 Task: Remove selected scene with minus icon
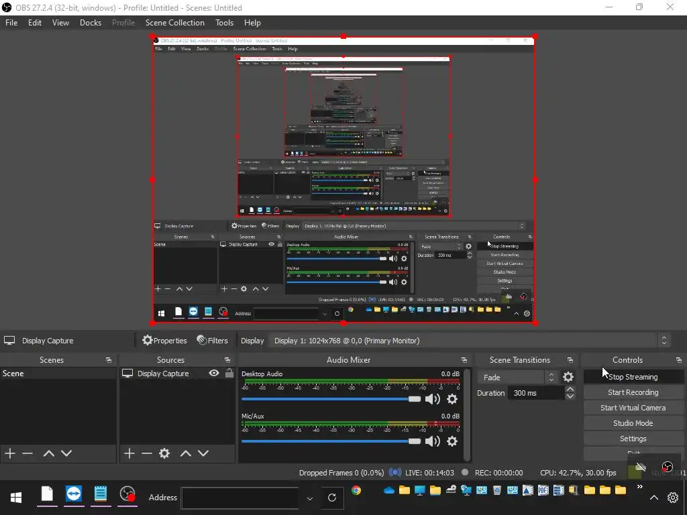pos(28,453)
